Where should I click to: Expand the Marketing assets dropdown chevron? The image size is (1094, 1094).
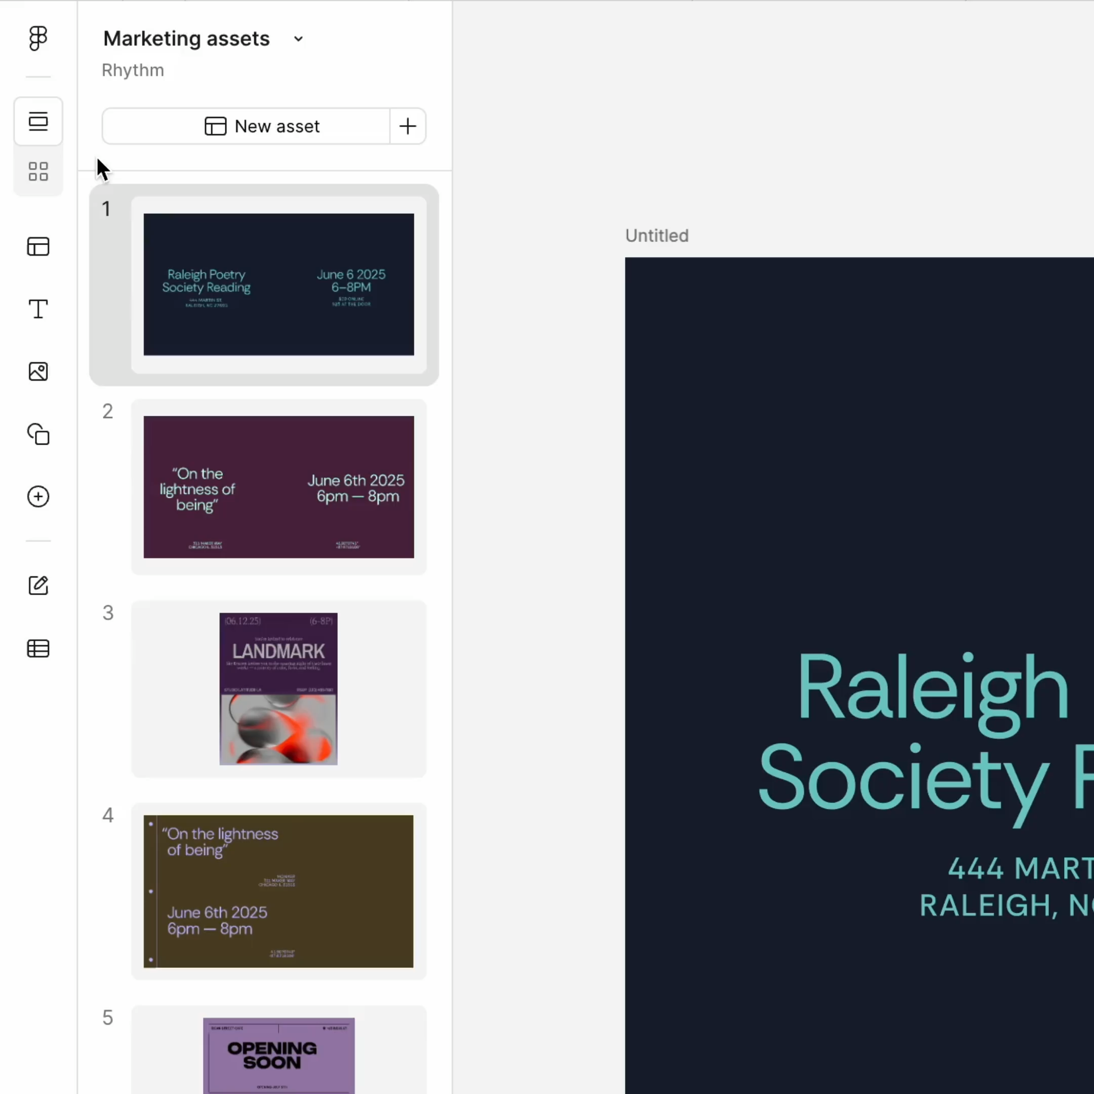[x=298, y=39]
